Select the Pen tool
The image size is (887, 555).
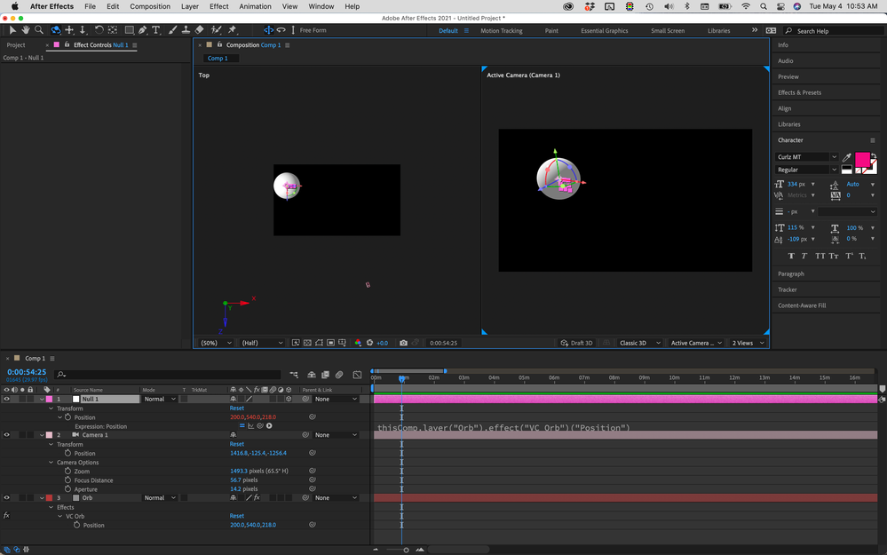pyautogui.click(x=143, y=30)
